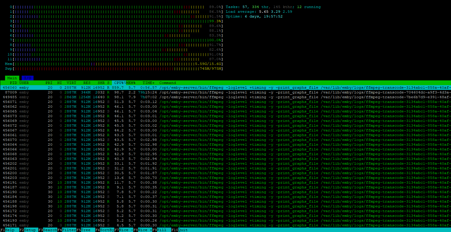Click the CPU 7 meter at 100.0%
This screenshot has height=232, width=451.
[x=116, y=40]
